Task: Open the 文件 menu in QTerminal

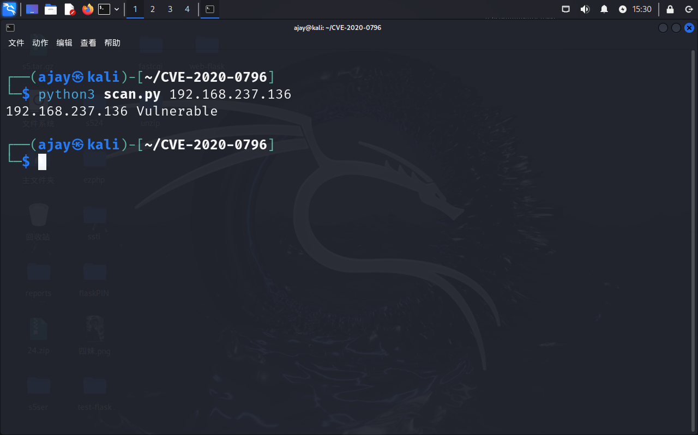Action: click(x=16, y=43)
